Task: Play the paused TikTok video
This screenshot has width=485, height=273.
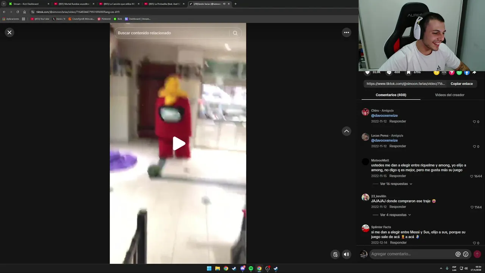Action: pos(179,144)
